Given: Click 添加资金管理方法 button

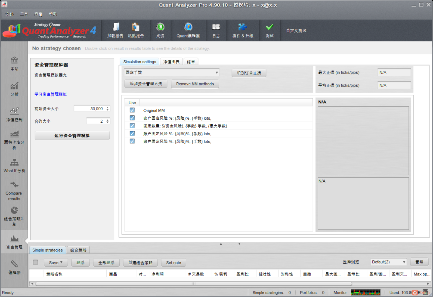Looking at the screenshot, I should click(146, 84).
